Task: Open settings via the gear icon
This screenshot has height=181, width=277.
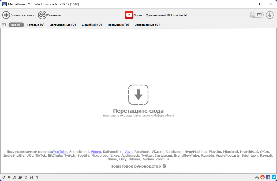Action: 9,177
